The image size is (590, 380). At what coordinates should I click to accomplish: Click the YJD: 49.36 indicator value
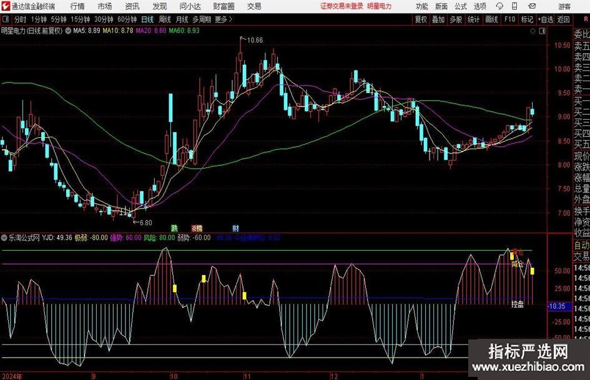57,238
